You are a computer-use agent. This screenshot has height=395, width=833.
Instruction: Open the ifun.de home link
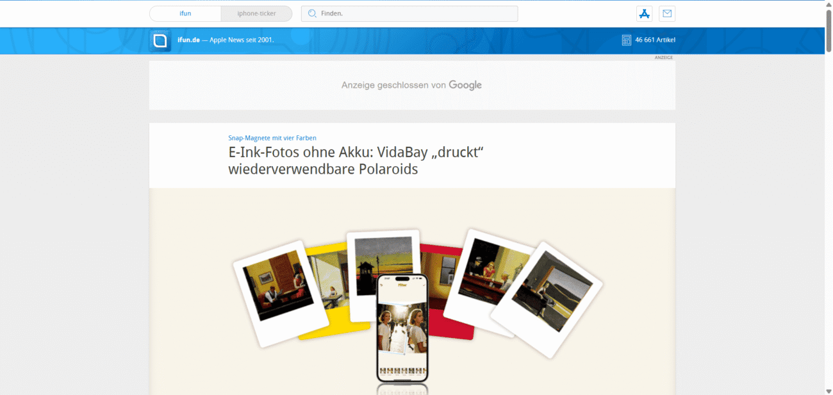click(x=188, y=40)
